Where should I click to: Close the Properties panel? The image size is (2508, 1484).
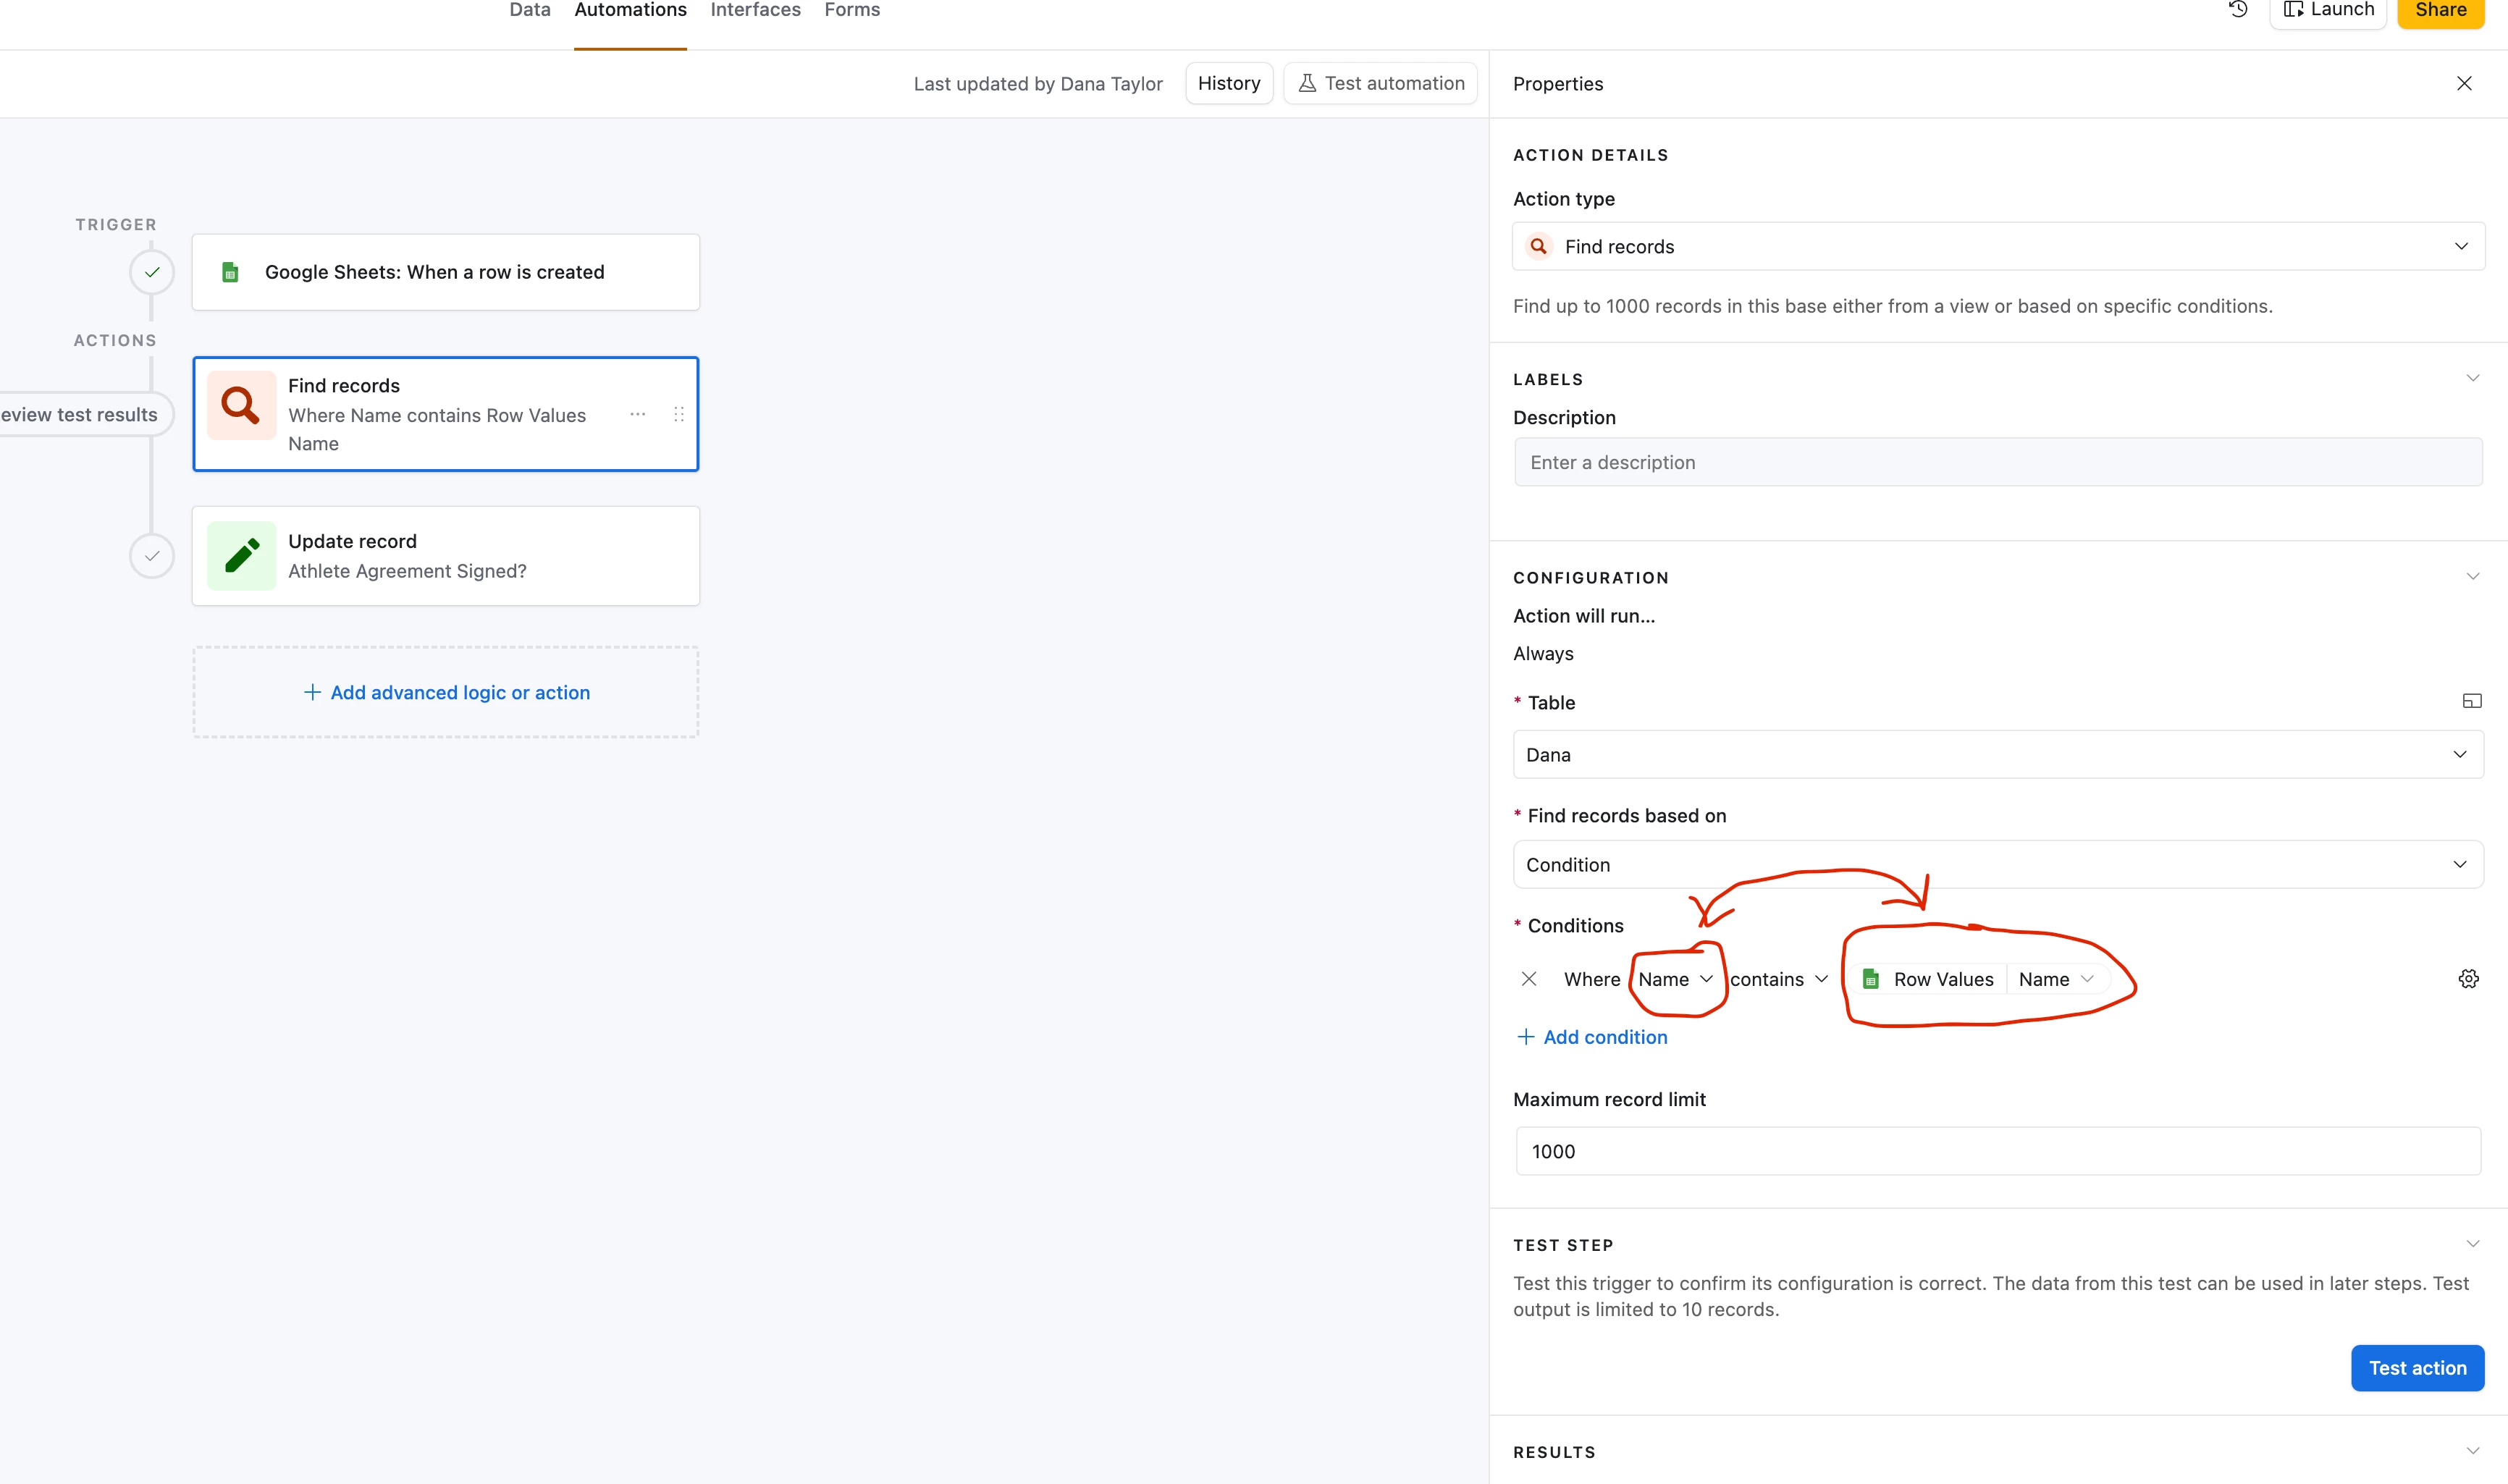(x=2464, y=84)
